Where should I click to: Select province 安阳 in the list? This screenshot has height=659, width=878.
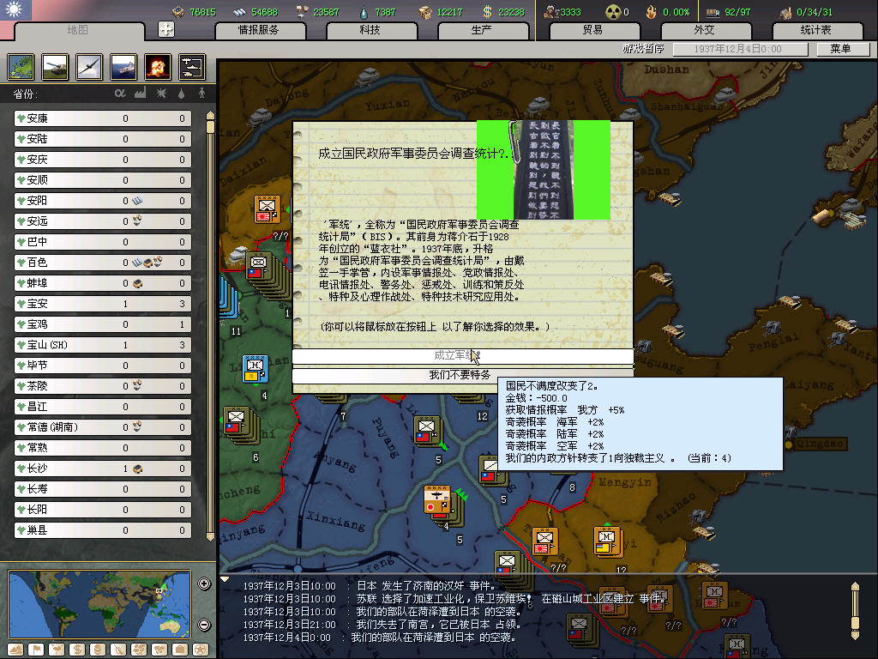coord(103,201)
